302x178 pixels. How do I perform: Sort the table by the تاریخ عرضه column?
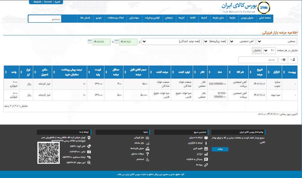point(257,72)
